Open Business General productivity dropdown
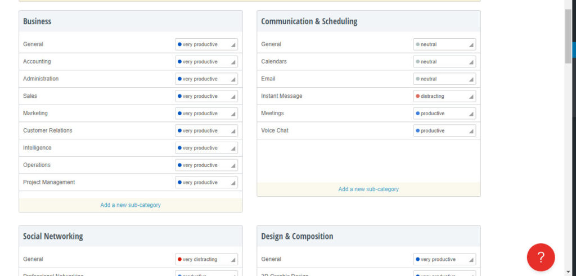 pos(206,44)
